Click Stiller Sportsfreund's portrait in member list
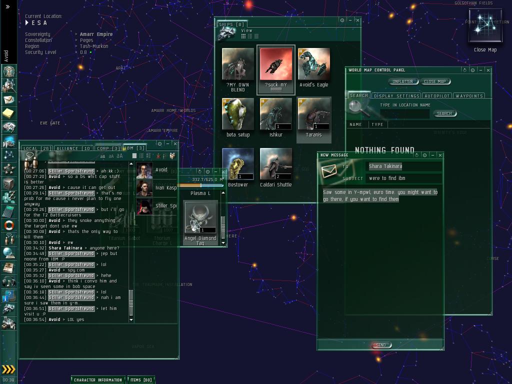The width and height of the screenshot is (512, 384). point(144,206)
